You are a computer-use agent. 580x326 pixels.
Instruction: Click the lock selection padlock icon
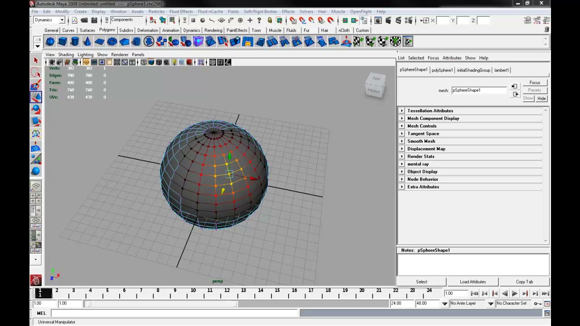tap(270, 20)
